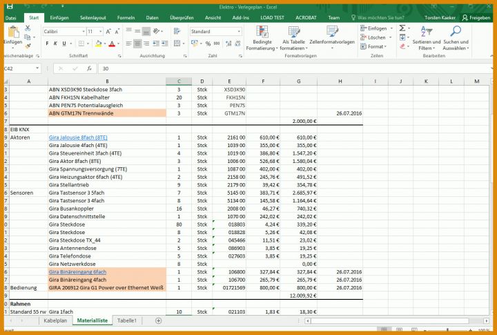Open the Gira Jalousie 8fach (8TE) link
Screen dimensions: 497x335
(x=78, y=137)
